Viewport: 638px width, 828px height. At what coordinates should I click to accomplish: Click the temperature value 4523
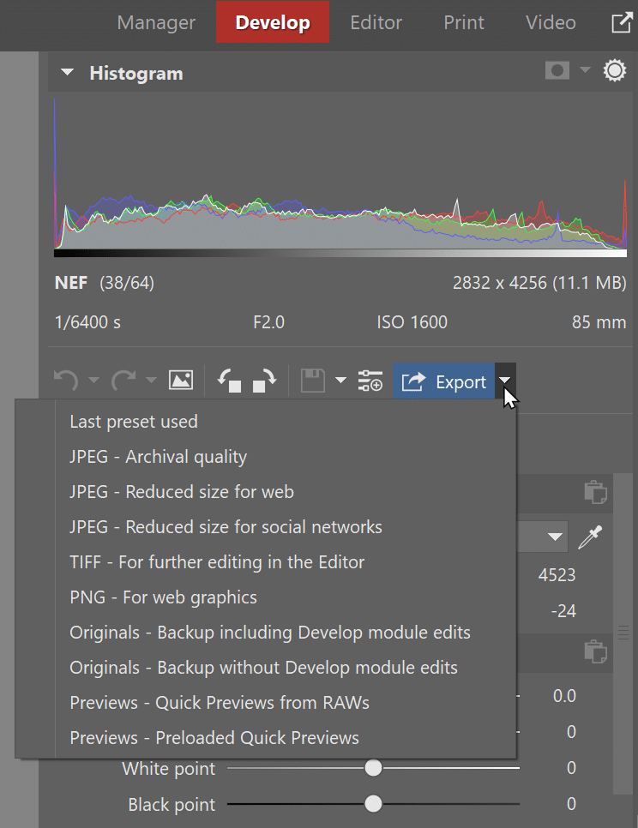pos(557,575)
